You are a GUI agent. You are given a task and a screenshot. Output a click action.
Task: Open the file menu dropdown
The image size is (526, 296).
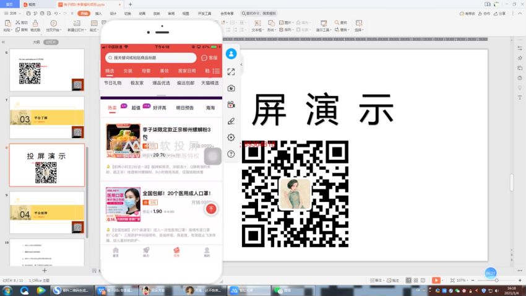coord(12,14)
